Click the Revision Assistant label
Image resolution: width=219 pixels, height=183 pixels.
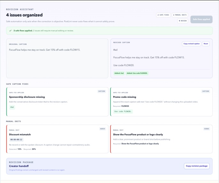(20, 10)
